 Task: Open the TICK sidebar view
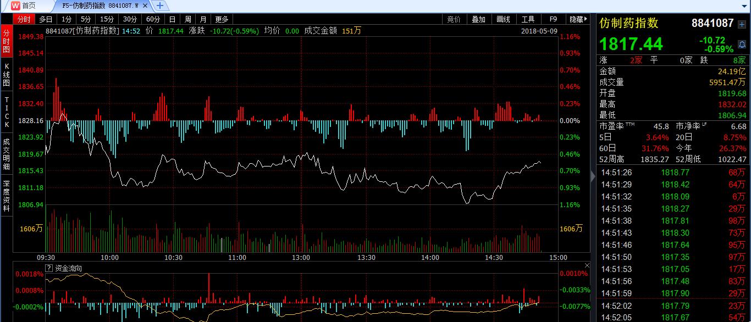pyautogui.click(x=7, y=112)
